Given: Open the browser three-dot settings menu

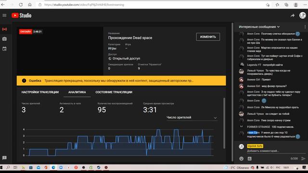Looking at the screenshot, I should pyautogui.click(x=305, y=5).
